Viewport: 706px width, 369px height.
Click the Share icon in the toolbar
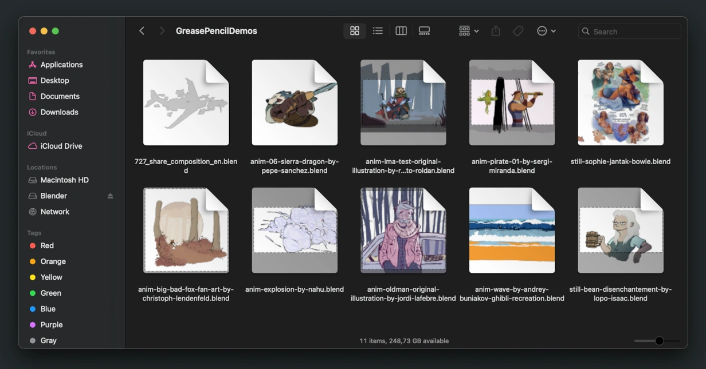pyautogui.click(x=495, y=31)
